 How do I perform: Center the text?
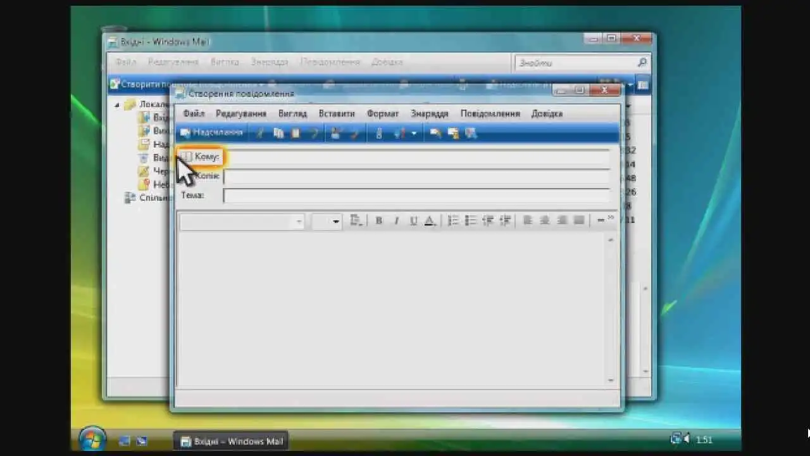(x=545, y=220)
